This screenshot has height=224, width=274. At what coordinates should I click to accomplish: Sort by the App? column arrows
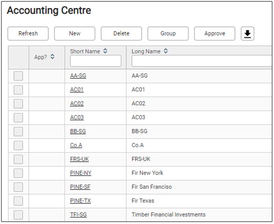coord(52,57)
